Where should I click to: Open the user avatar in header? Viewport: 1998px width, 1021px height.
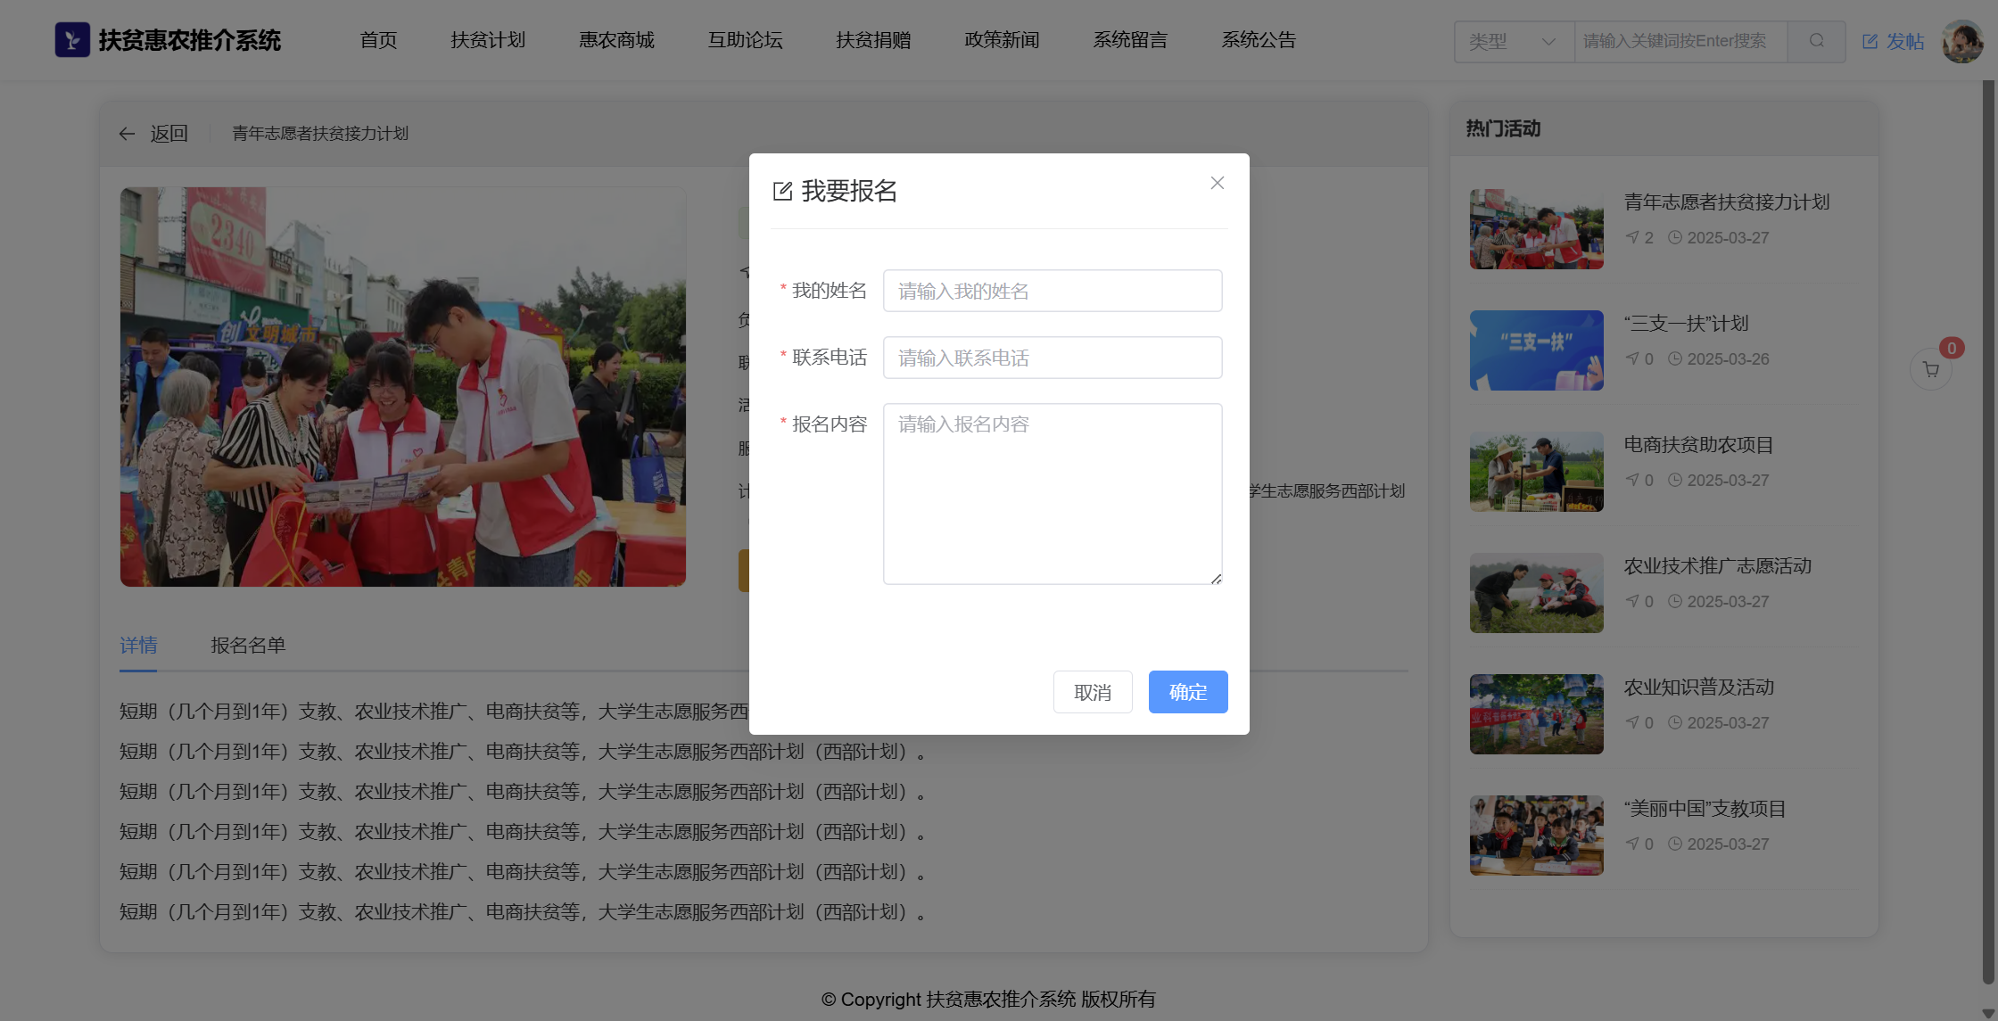[1962, 41]
